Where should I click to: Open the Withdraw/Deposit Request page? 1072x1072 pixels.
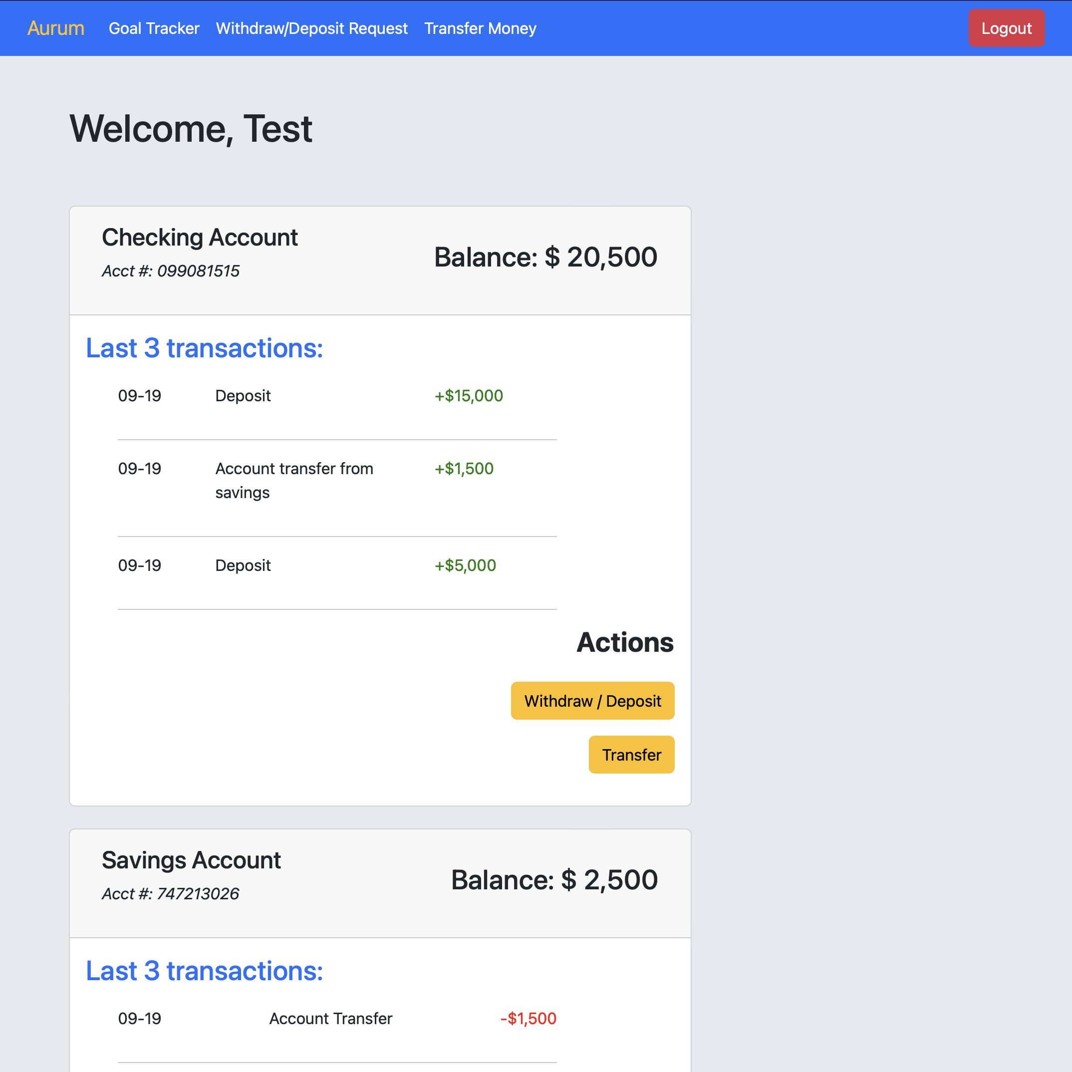pos(311,28)
